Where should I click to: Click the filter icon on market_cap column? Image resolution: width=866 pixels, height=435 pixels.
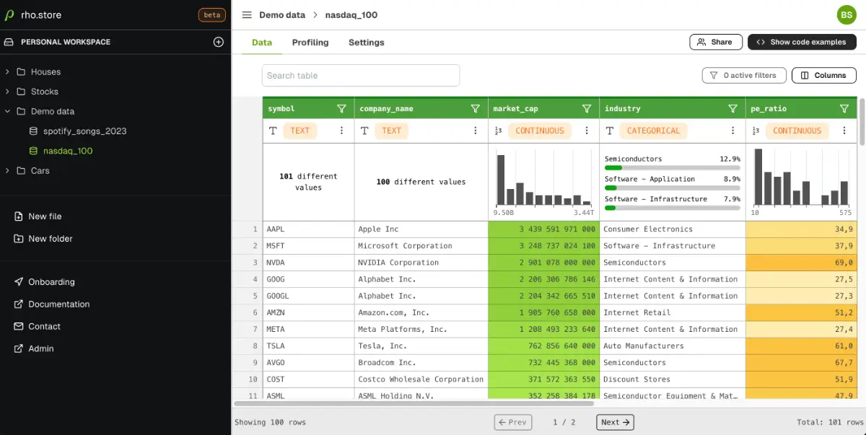click(587, 109)
